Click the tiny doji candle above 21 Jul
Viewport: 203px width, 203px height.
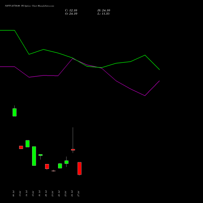click(54, 171)
